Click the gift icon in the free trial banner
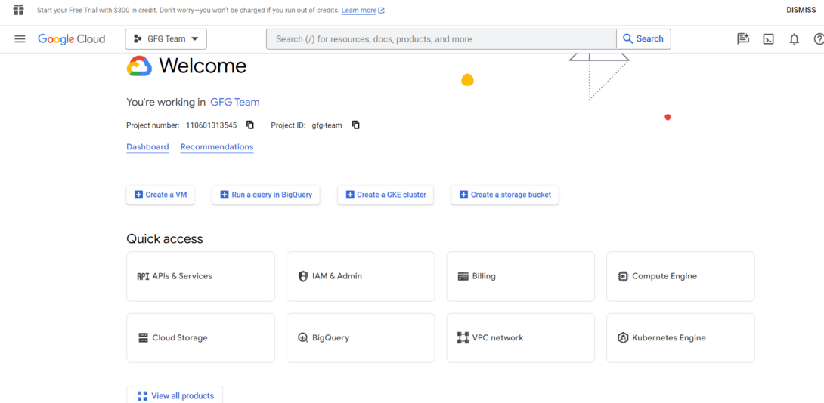 (18, 10)
